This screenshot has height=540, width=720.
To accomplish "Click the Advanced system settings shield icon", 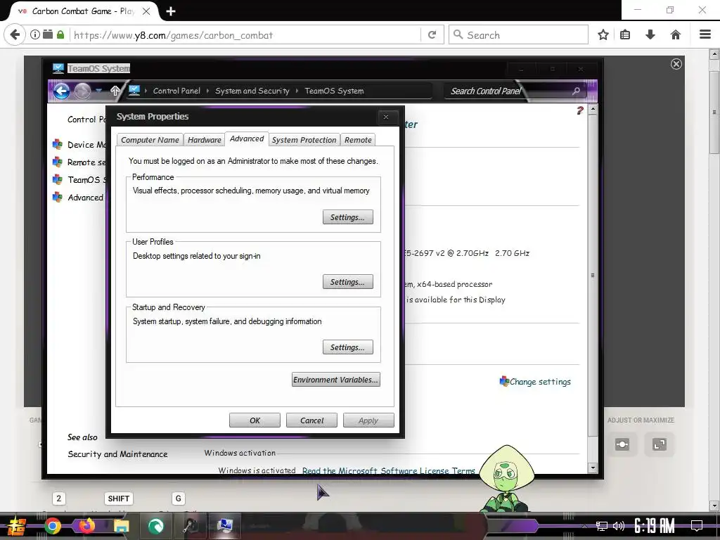I will 58,198.
